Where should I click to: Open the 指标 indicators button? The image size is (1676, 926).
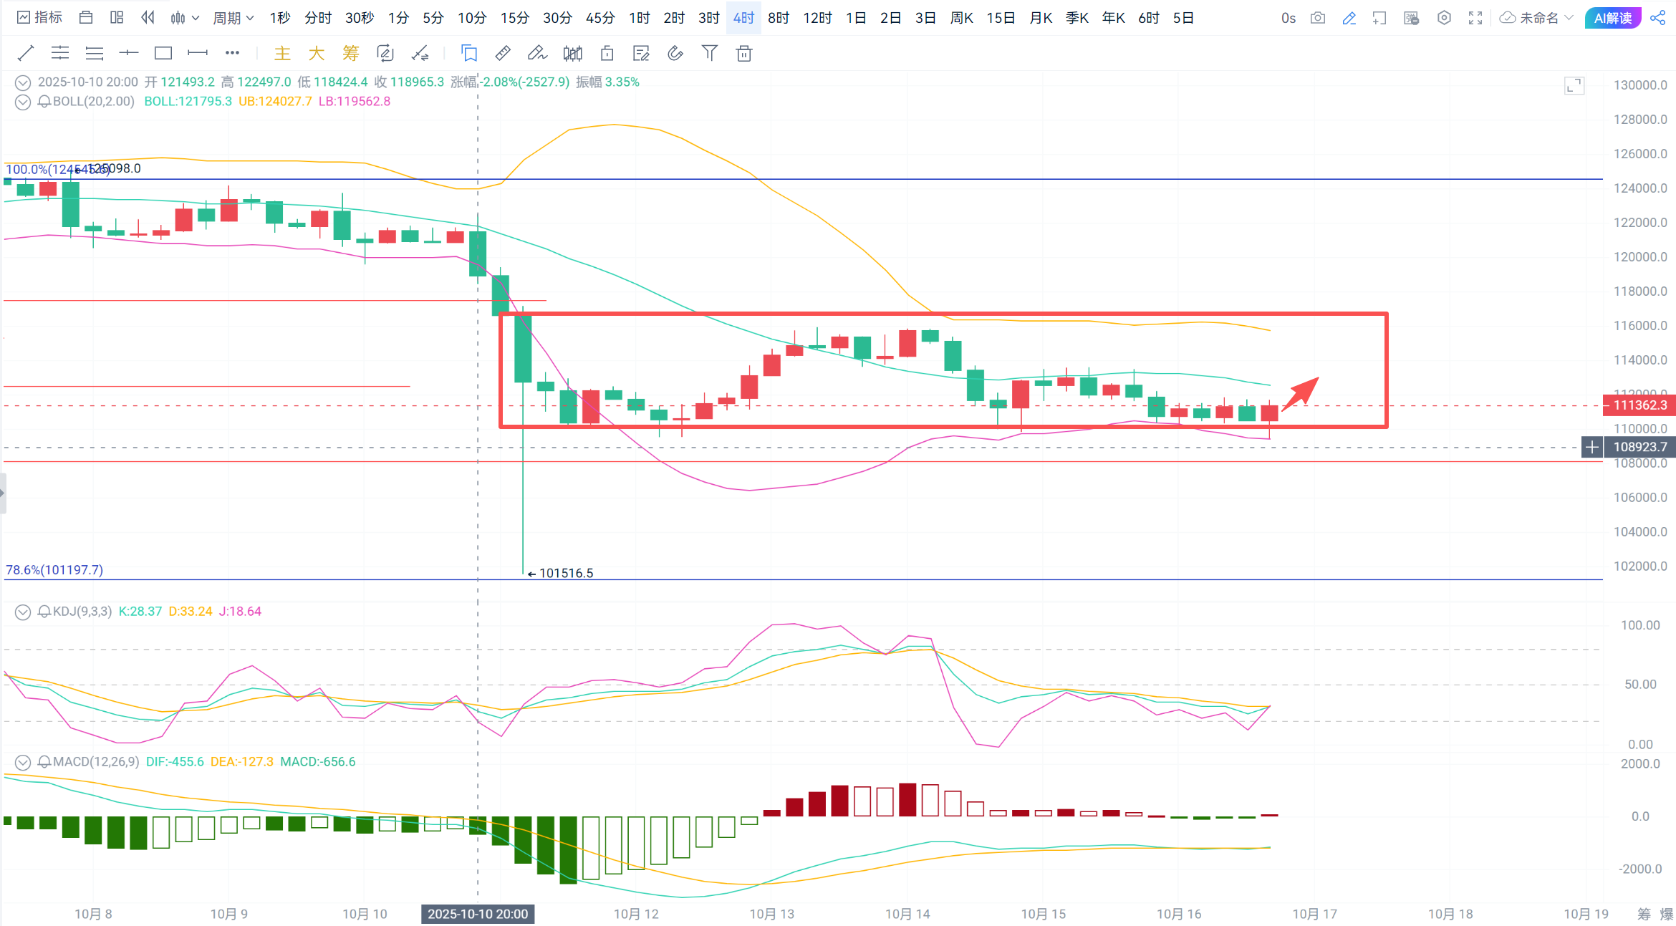(x=39, y=18)
